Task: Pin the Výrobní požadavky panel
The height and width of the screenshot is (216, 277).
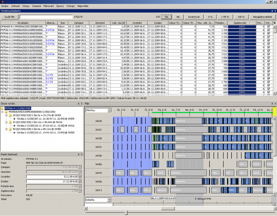Action: [x=275, y=11]
